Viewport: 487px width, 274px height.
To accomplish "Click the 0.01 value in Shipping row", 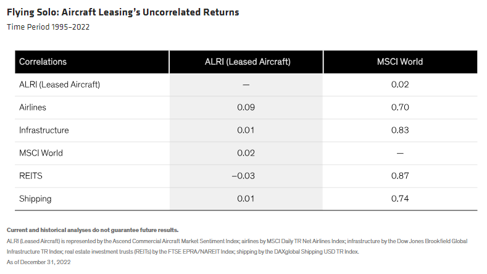I will 246,199.
